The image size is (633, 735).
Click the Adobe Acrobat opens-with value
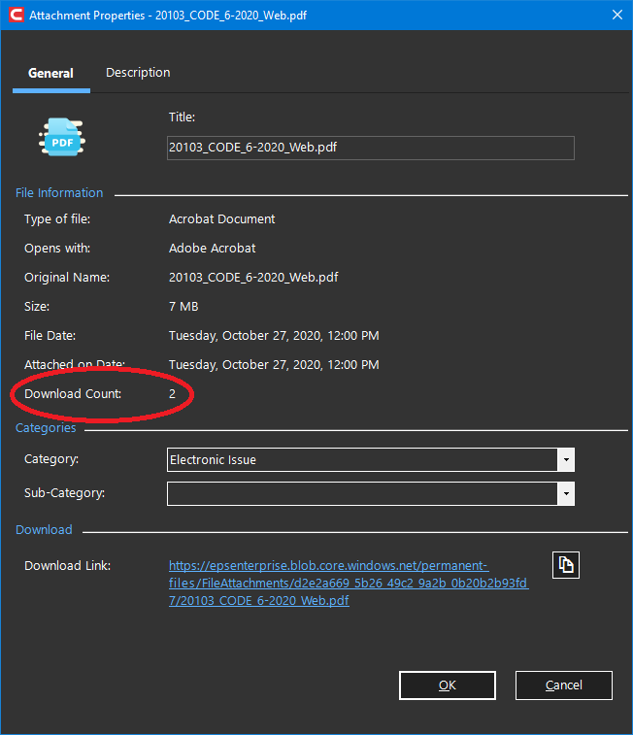pyautogui.click(x=213, y=249)
